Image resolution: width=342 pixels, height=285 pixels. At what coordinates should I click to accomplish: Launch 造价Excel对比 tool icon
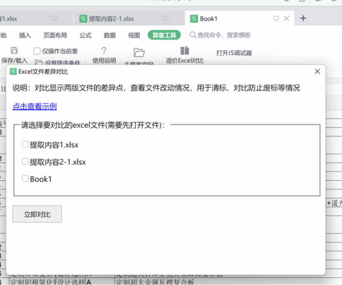pyautogui.click(x=185, y=51)
